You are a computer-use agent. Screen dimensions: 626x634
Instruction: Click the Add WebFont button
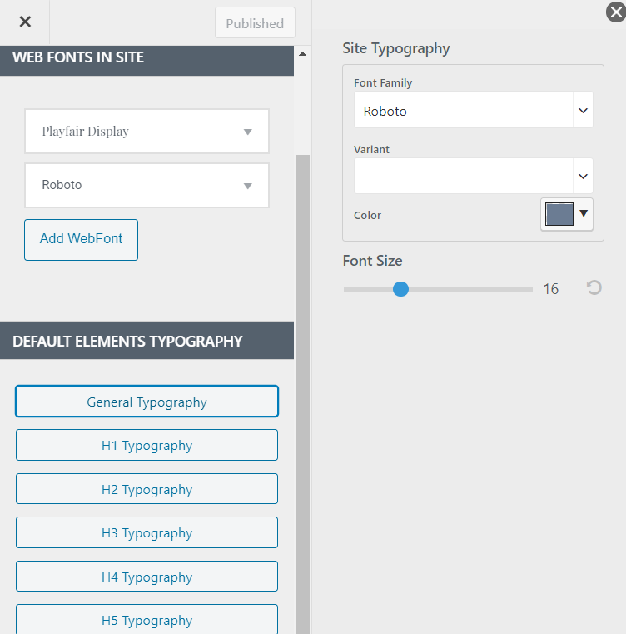81,239
